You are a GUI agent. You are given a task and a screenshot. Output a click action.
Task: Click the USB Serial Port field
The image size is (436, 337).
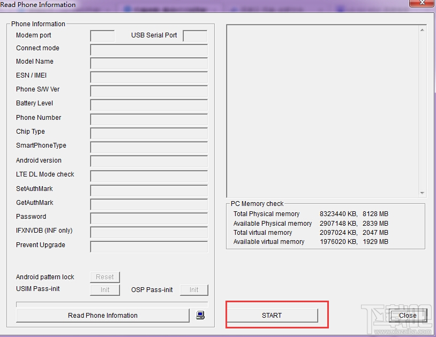coord(195,36)
